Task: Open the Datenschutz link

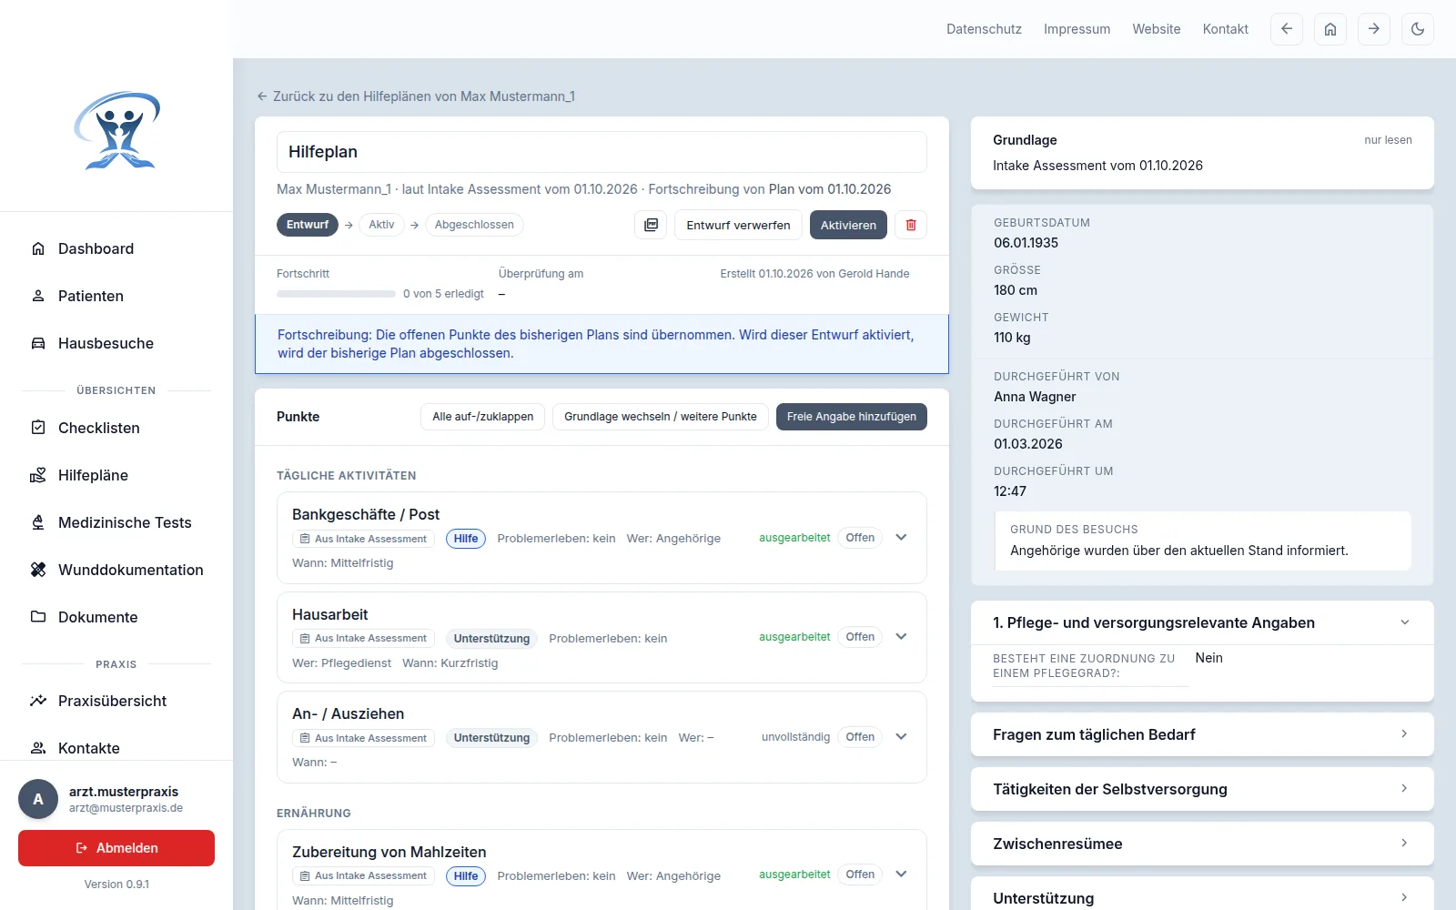Action: click(x=984, y=29)
